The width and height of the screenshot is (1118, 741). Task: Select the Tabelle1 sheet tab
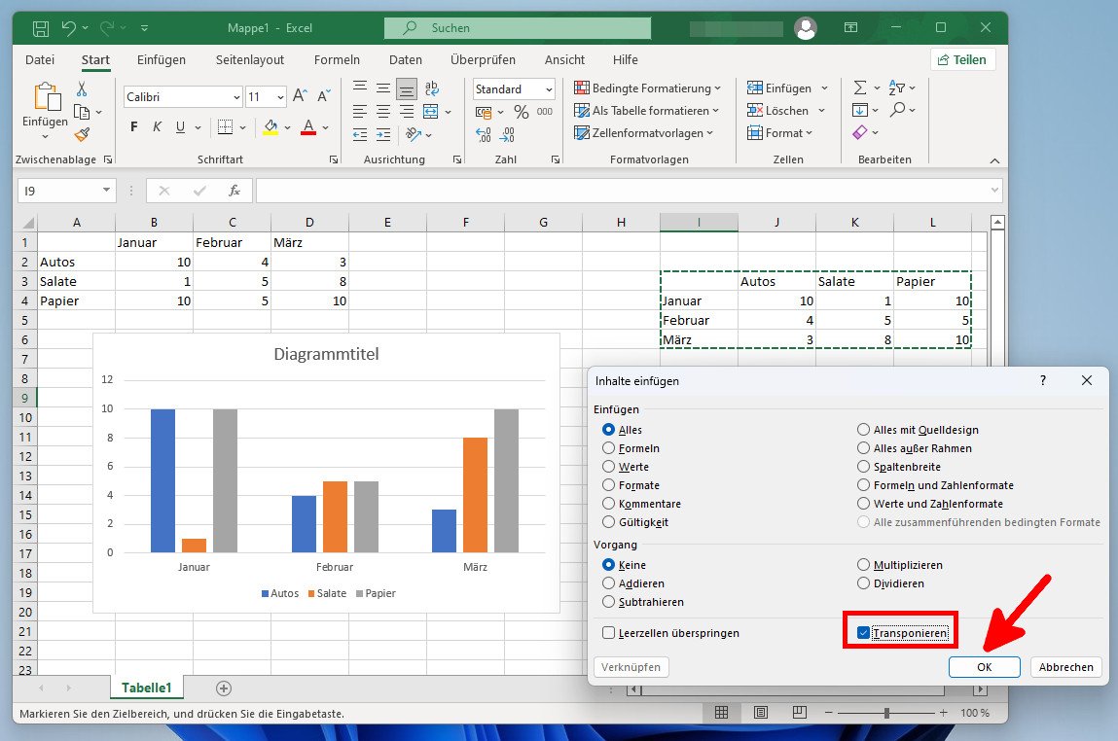coord(147,687)
